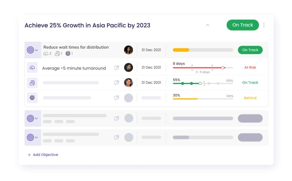Click gauge icon for Average <5 minute turnaround
Image resolution: width=292 pixels, height=181 pixels.
(x=32, y=67)
